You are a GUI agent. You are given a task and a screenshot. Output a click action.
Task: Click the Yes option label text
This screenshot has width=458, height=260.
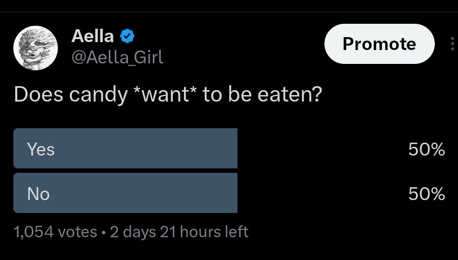(x=41, y=149)
